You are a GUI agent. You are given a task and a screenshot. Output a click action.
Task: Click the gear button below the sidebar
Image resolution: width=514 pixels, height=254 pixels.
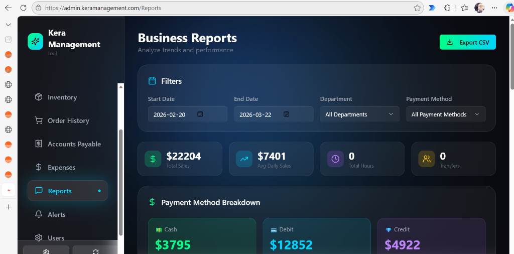click(x=46, y=251)
